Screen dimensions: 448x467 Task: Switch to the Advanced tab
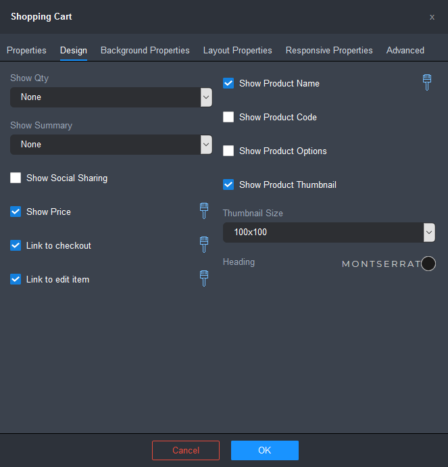[x=405, y=50]
